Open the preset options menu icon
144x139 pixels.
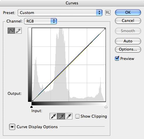[x=108, y=13]
